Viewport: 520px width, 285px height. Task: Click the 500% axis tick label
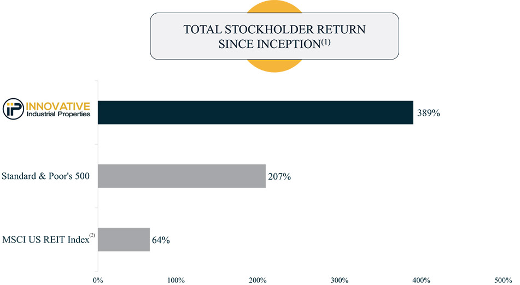(503, 280)
